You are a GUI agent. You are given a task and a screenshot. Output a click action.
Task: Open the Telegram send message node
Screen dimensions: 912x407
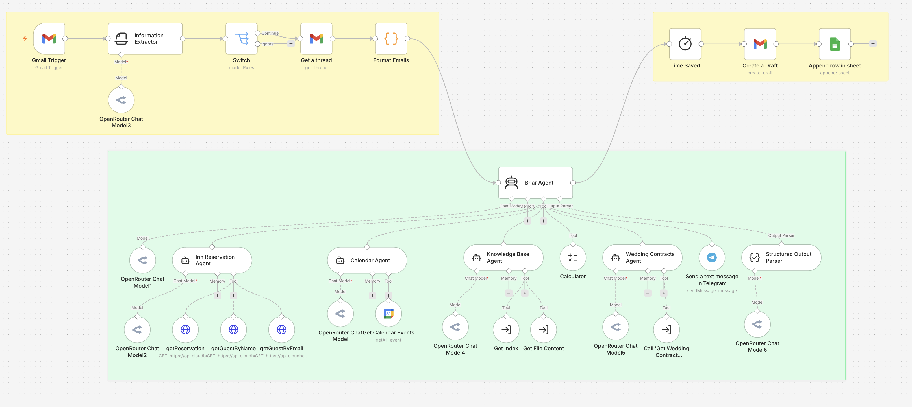712,257
